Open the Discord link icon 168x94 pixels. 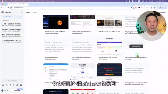pyautogui.click(x=3, y=85)
